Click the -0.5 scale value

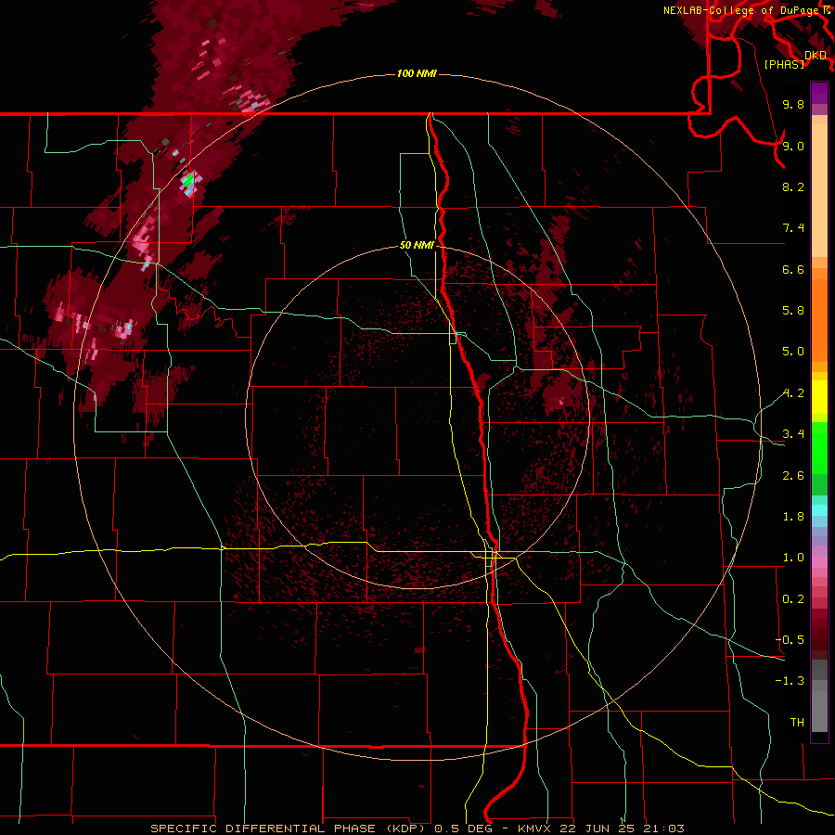[x=790, y=640]
